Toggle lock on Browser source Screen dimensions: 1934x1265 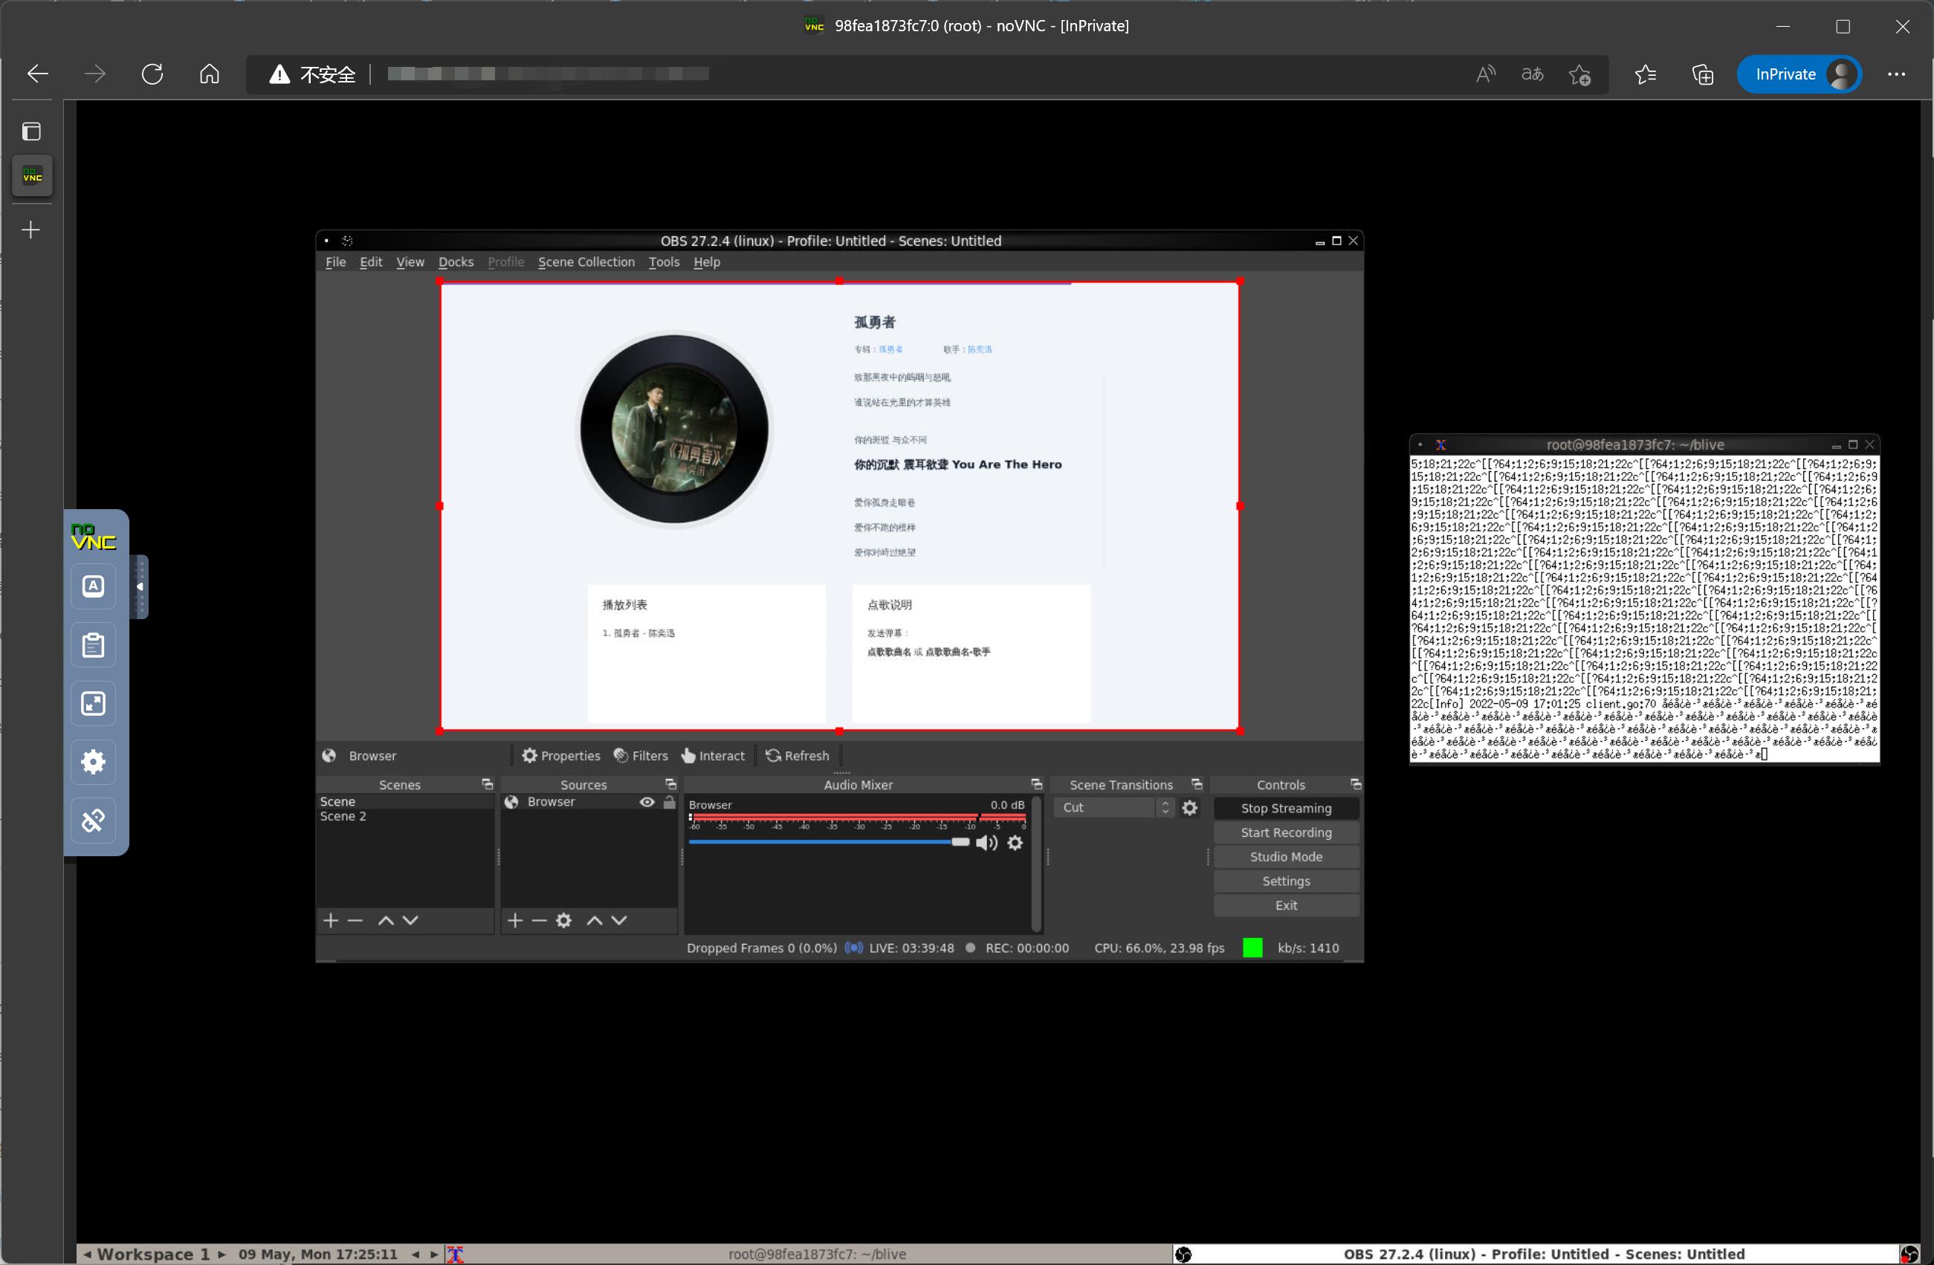click(x=669, y=802)
